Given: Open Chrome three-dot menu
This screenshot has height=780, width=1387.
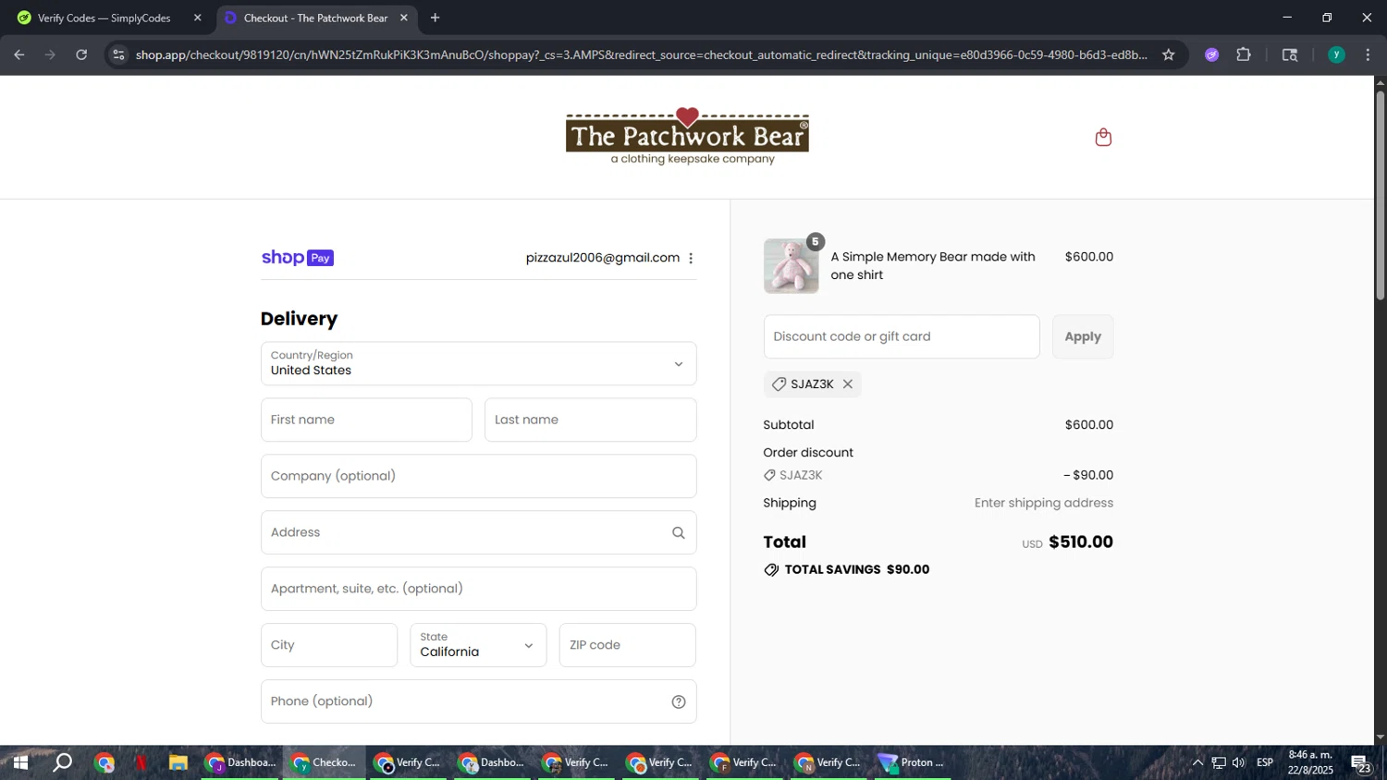Looking at the screenshot, I should (x=1368, y=55).
